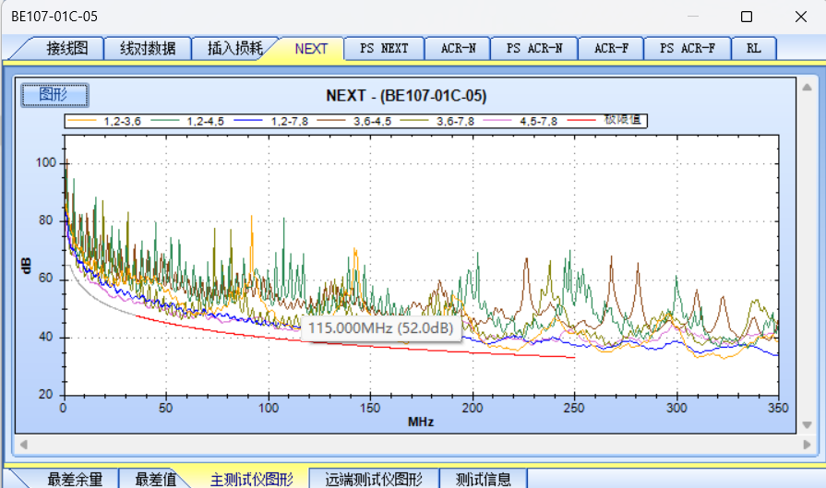The width and height of the screenshot is (826, 488).
Task: Select the PS ACR-N tab
Action: (533, 48)
